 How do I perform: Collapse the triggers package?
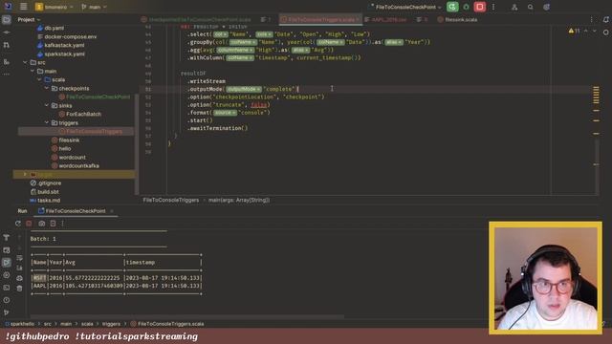(x=47, y=123)
